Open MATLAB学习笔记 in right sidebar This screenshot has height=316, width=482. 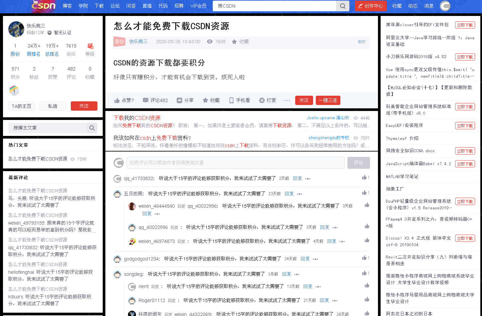[402, 176]
